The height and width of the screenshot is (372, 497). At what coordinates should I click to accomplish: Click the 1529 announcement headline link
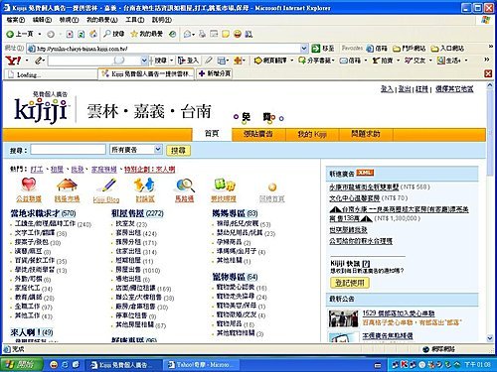[x=399, y=313]
